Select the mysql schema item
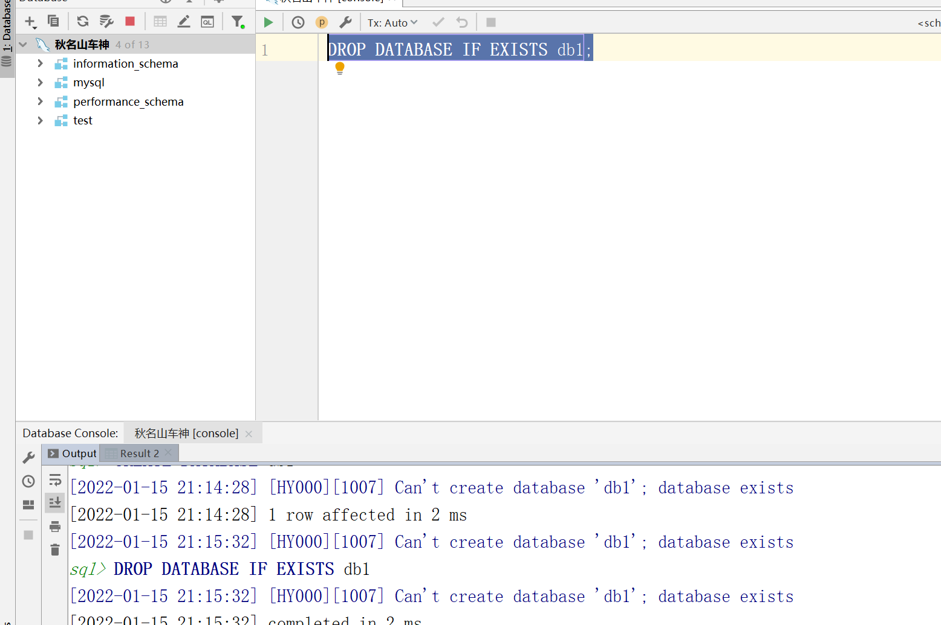 (x=89, y=83)
